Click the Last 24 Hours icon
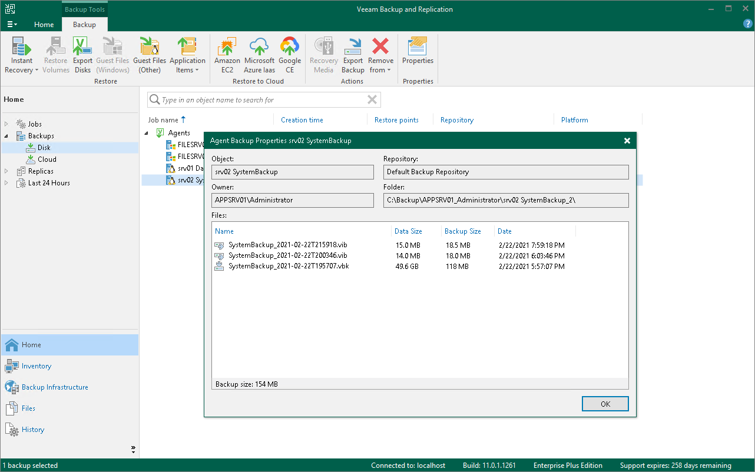The height and width of the screenshot is (472, 755). pyautogui.click(x=21, y=183)
